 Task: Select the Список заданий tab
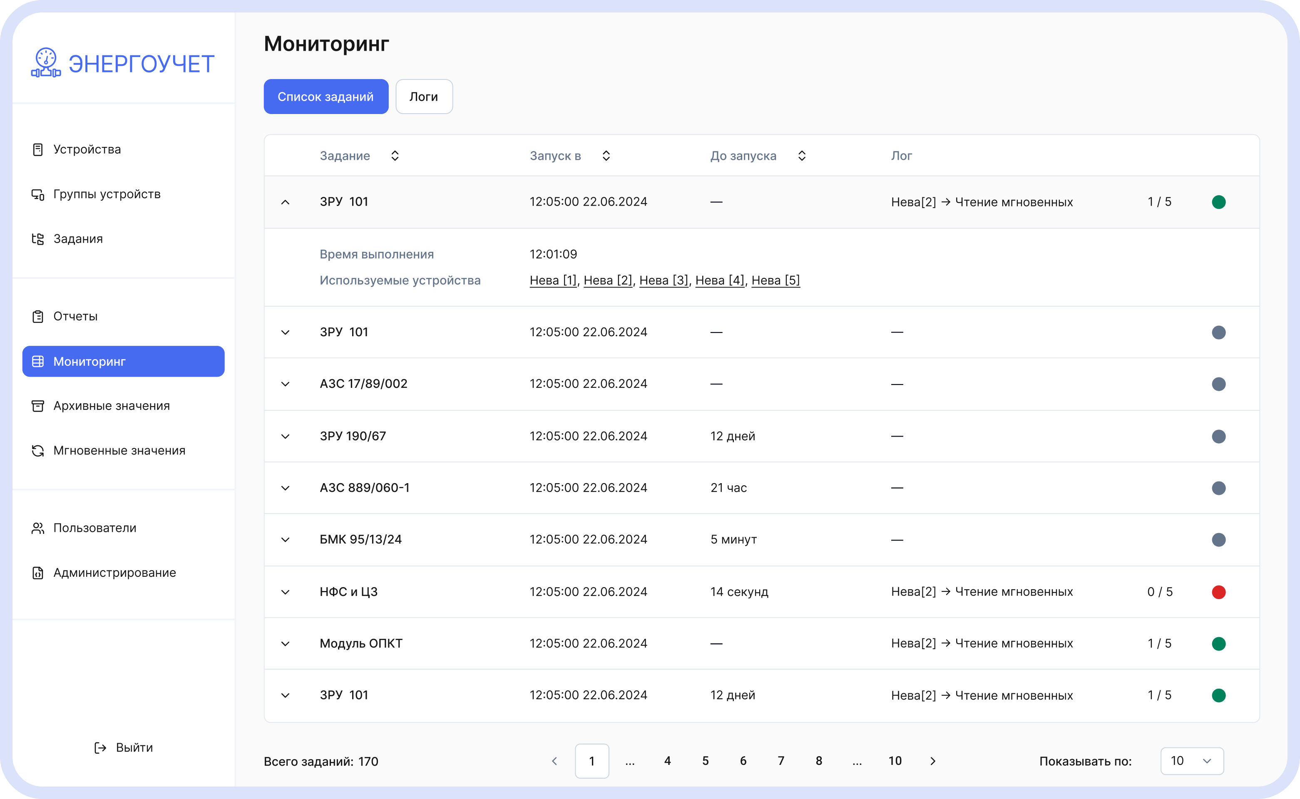point(326,97)
